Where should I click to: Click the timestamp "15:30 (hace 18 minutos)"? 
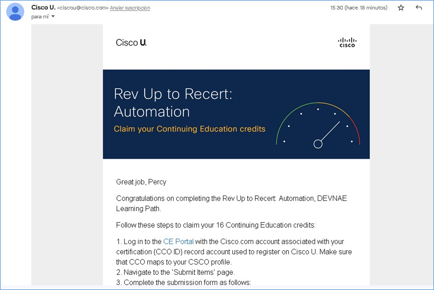coord(359,8)
